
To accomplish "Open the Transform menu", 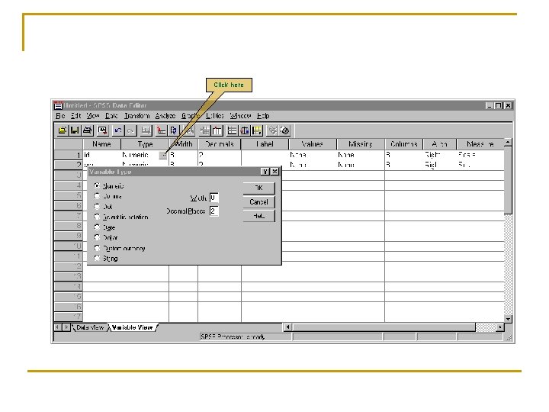I will pyautogui.click(x=137, y=116).
